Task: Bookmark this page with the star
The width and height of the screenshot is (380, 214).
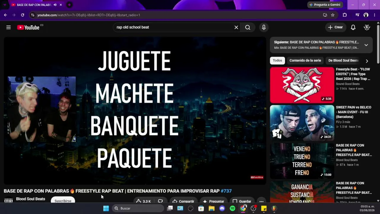Action: click(333, 15)
